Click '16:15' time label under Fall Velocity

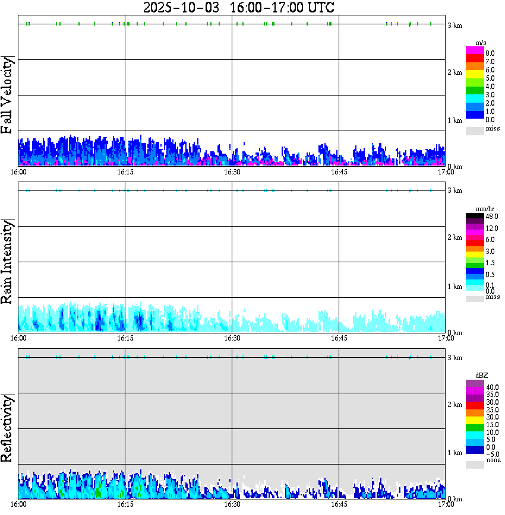coord(125,172)
